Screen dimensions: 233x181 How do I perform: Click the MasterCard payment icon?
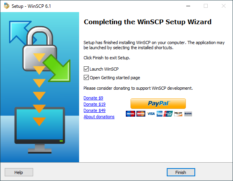point(141,114)
